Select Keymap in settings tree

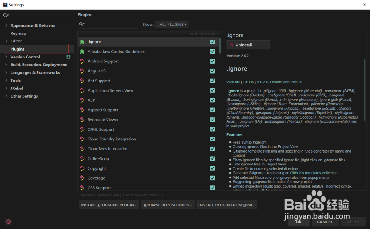pyautogui.click(x=18, y=33)
